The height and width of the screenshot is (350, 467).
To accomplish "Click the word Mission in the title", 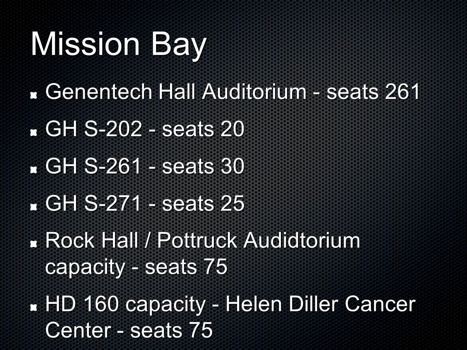I will coord(86,44).
